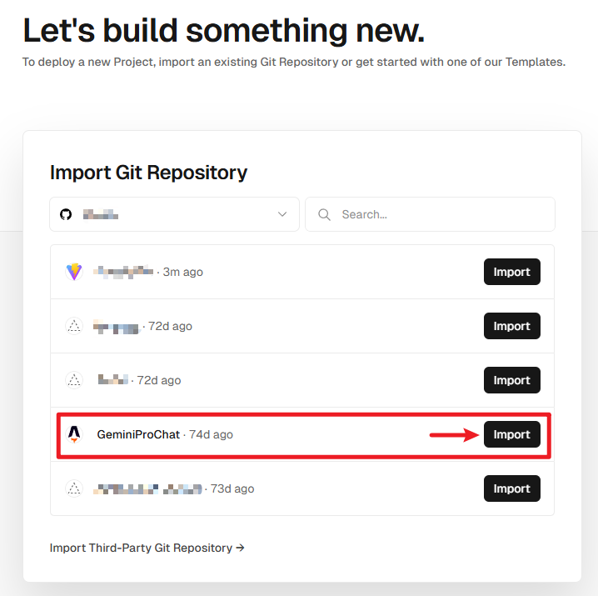Open Import Third-Party Git Repository link

click(x=147, y=548)
